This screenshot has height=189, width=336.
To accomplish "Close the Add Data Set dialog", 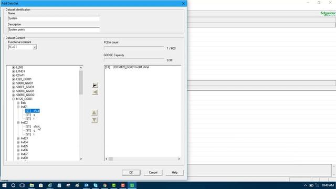I will tap(183, 4).
